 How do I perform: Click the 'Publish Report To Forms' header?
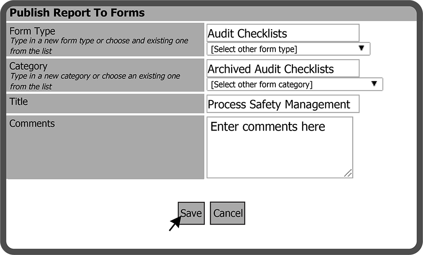point(77,13)
